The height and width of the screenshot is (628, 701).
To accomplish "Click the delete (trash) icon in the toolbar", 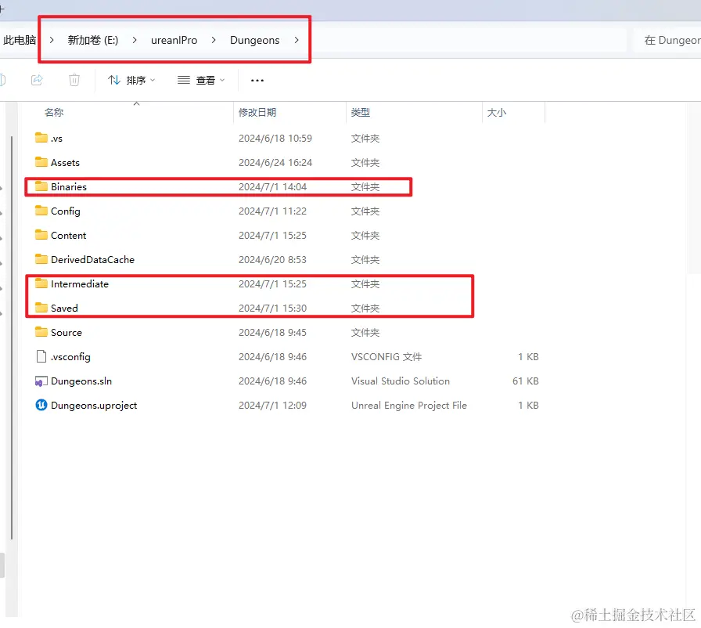I will (x=74, y=80).
